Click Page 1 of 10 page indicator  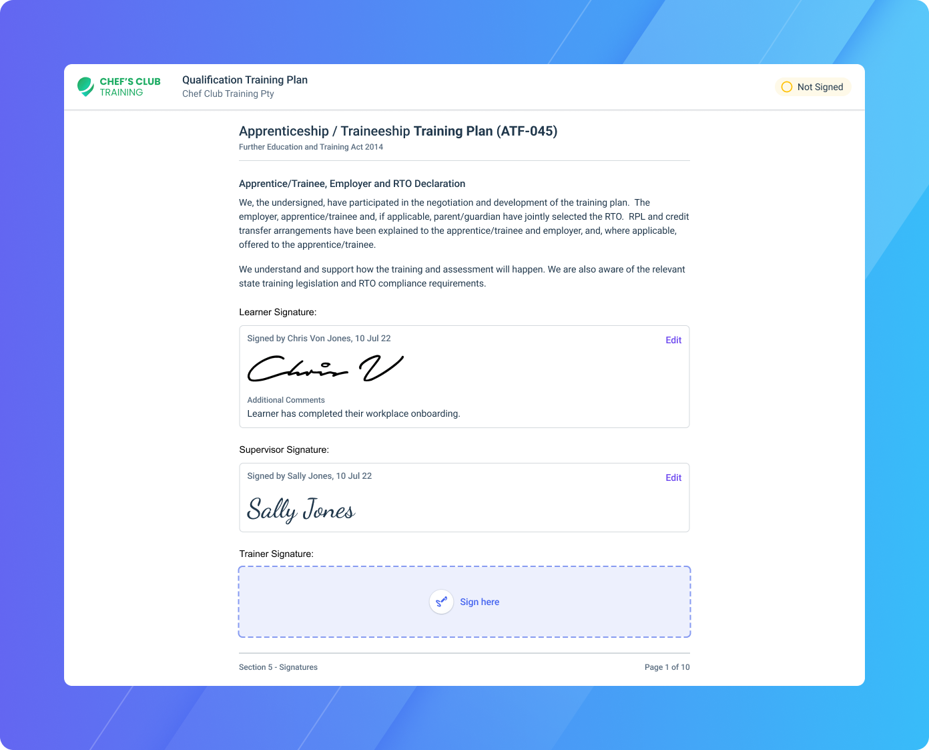click(x=667, y=667)
